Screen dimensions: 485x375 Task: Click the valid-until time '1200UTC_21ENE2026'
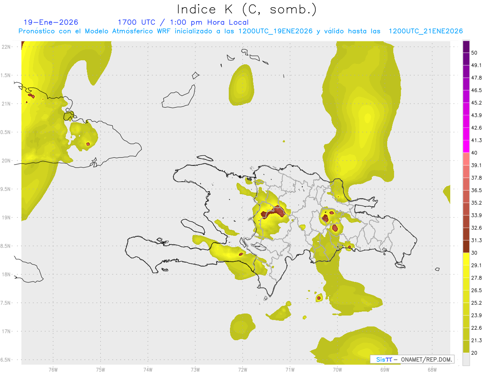pos(426,31)
